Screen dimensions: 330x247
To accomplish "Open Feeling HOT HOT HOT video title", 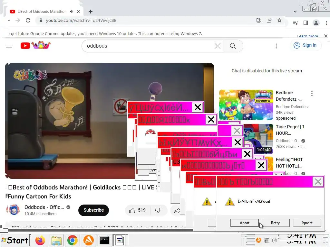I will [x=289, y=163].
